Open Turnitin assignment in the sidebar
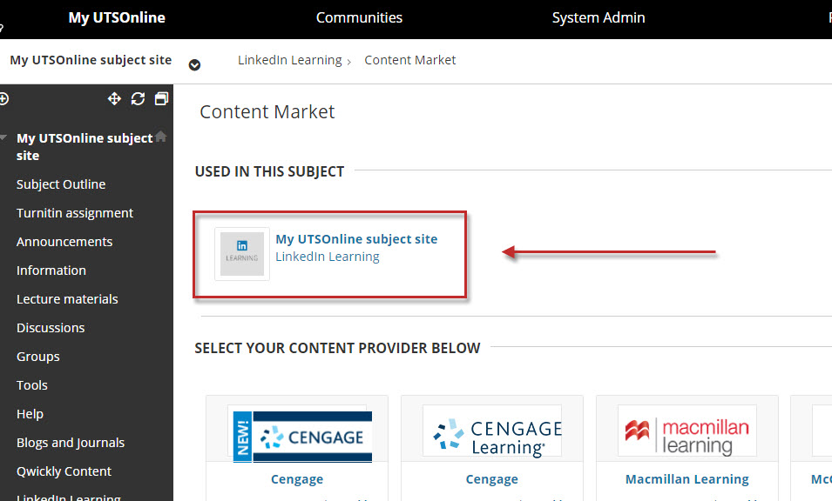Image resolution: width=832 pixels, height=501 pixels. [x=75, y=213]
